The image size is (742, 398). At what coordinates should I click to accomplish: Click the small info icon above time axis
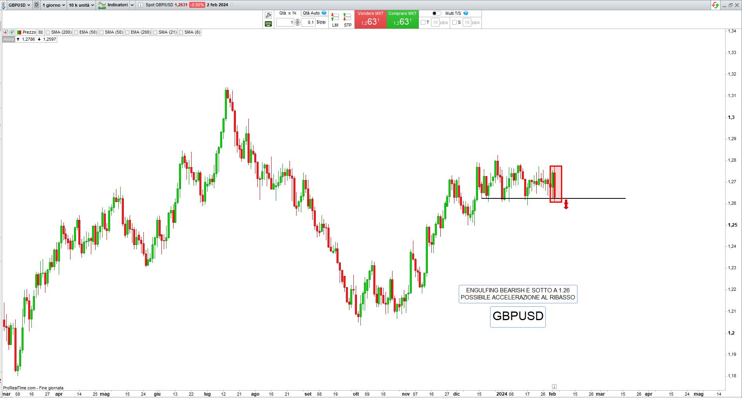(554, 387)
